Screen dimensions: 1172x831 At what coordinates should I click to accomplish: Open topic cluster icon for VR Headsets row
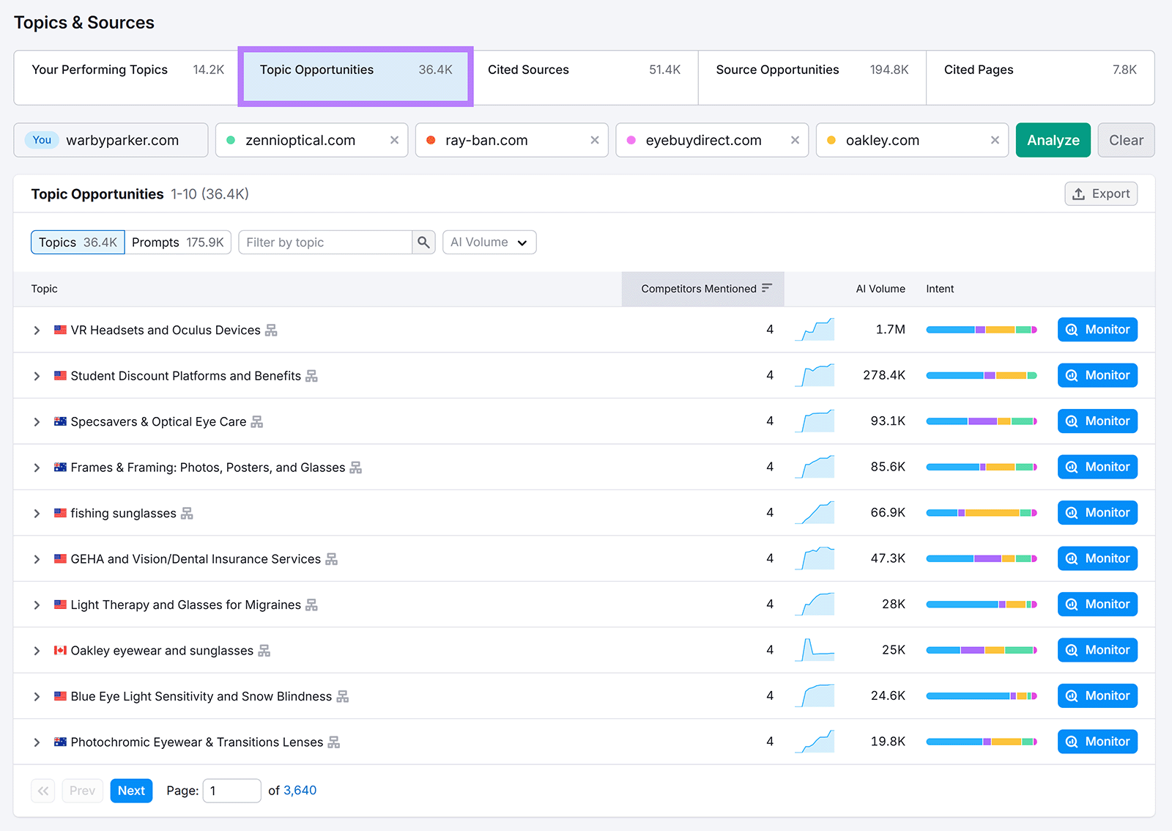point(271,330)
